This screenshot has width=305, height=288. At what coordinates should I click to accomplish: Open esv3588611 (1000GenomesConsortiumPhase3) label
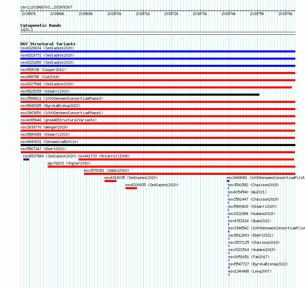point(62,98)
